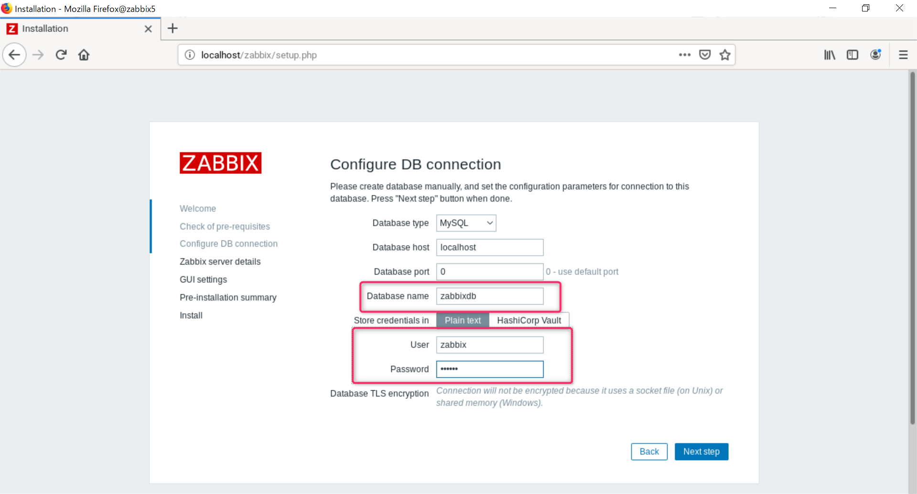Click Pre-installation summary step
917x494 pixels.
pyautogui.click(x=228, y=298)
